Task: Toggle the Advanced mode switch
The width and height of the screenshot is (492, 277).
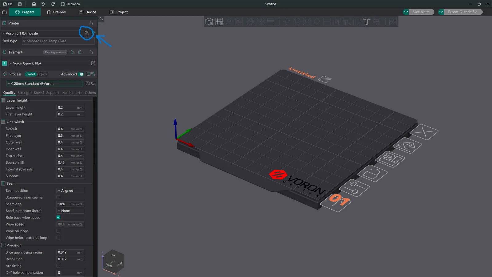Action: pyautogui.click(x=81, y=74)
